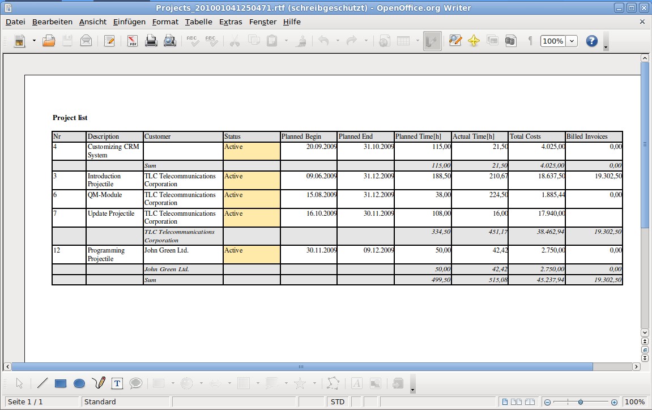Toggle nonprinting characters pilcrow icon
Screen dimensions: 652x410
coord(530,41)
